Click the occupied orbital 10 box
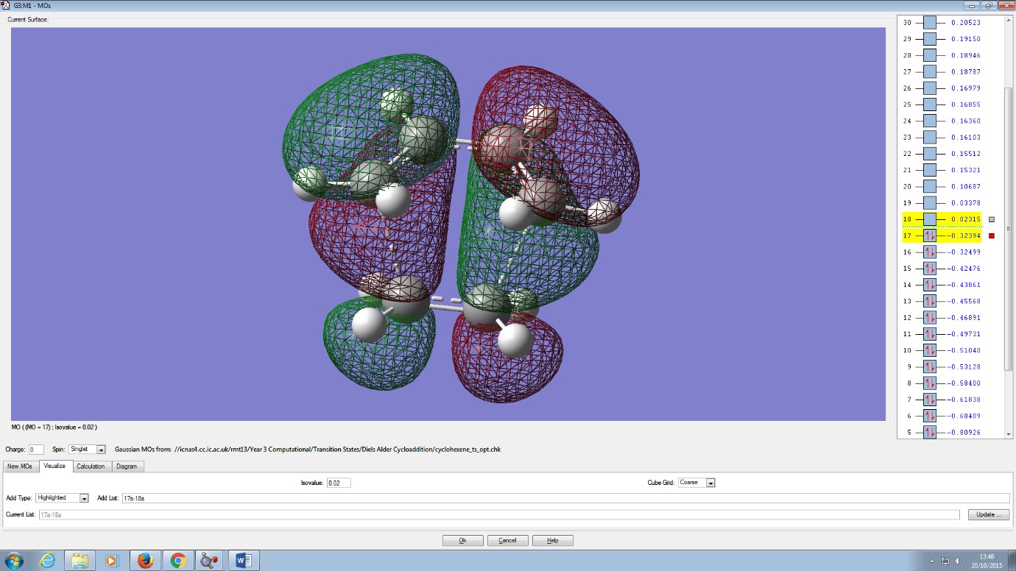This screenshot has width=1016, height=571. pyautogui.click(x=930, y=350)
